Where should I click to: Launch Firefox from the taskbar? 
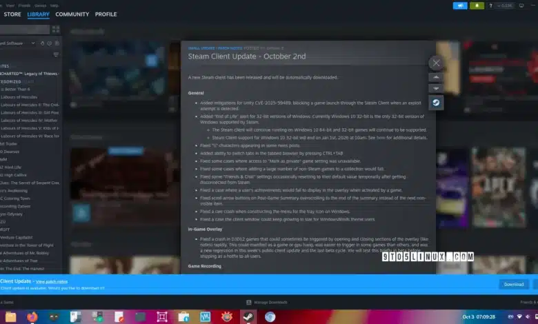(32, 317)
